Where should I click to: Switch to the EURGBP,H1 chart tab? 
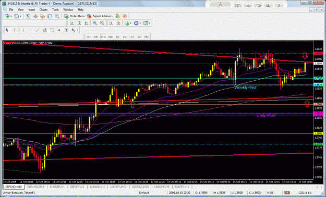click(x=57, y=187)
